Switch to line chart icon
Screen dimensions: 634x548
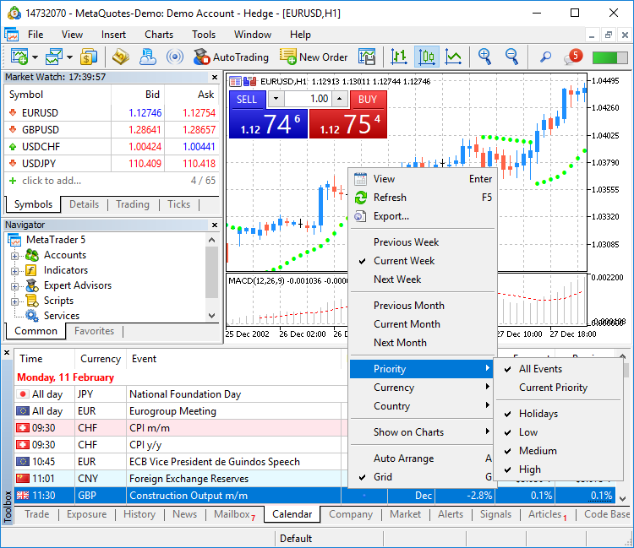pos(454,57)
